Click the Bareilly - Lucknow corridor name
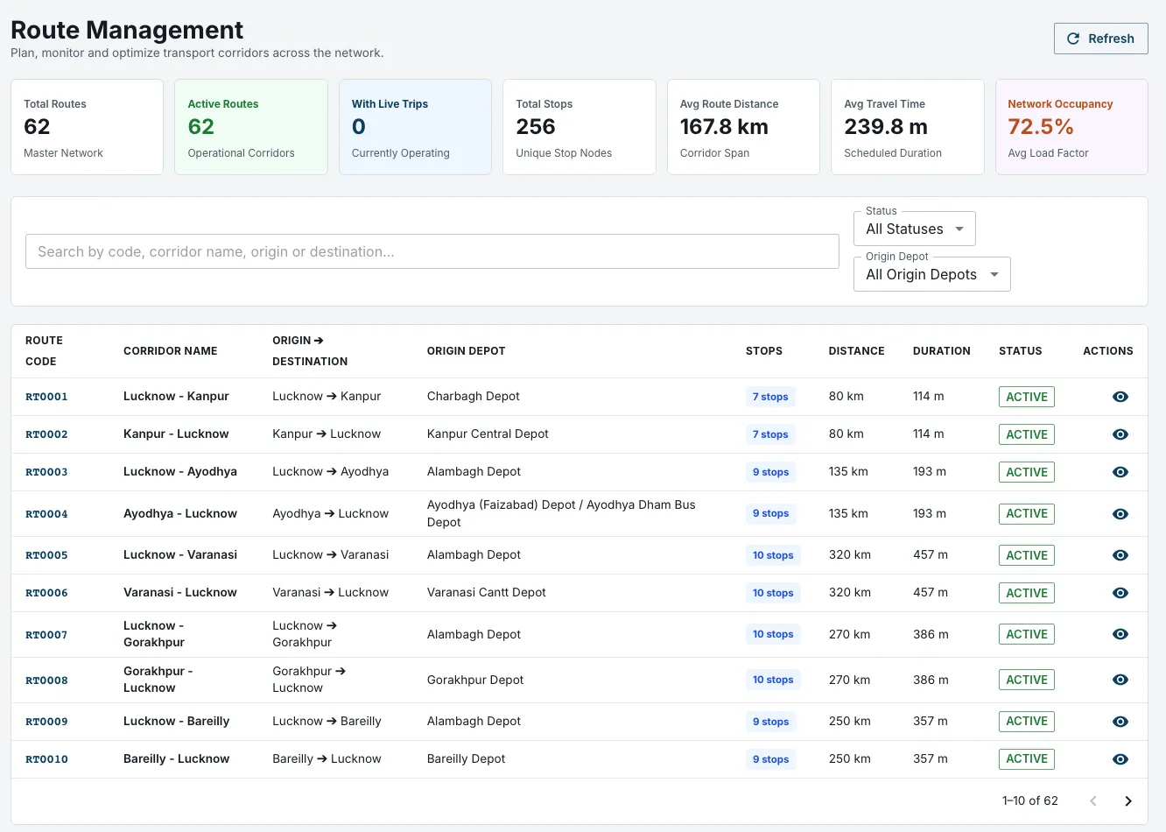Screen dimensions: 1166x832 [176, 759]
